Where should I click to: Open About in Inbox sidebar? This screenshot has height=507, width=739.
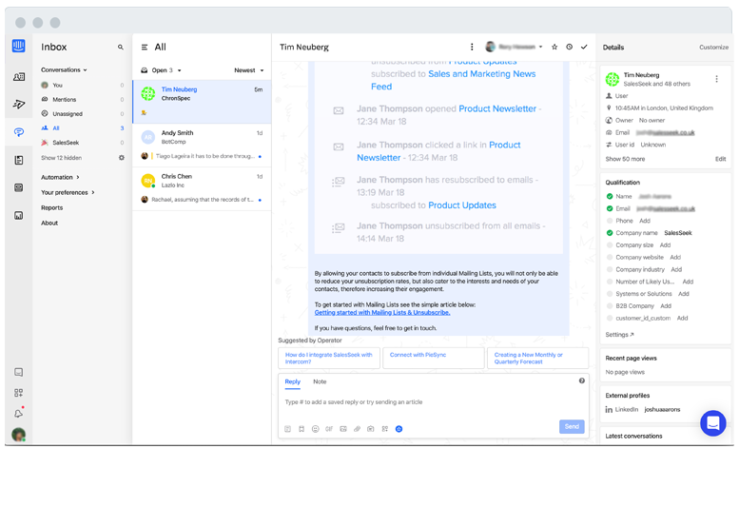[49, 223]
